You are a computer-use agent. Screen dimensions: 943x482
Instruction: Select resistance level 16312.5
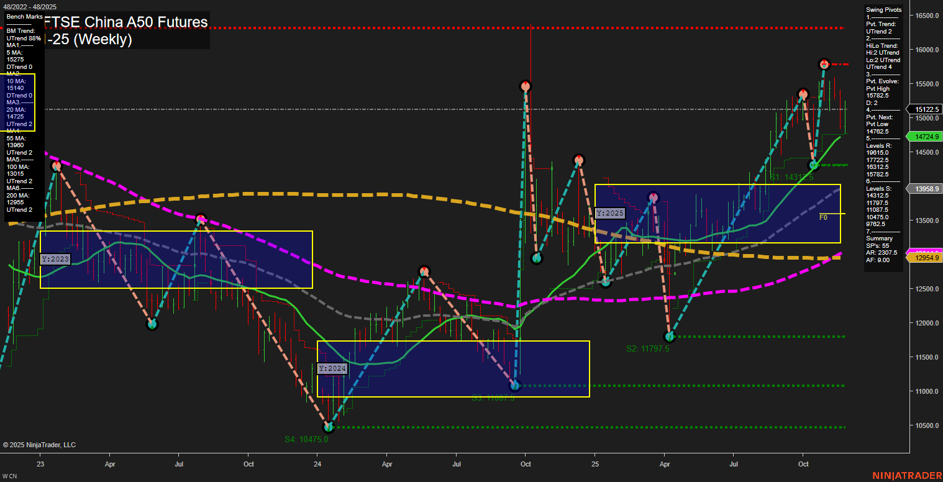[x=878, y=167]
